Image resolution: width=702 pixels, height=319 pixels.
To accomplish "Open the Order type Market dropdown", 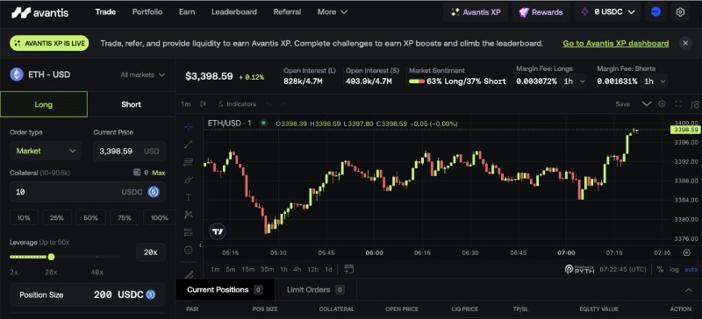I will coord(46,151).
